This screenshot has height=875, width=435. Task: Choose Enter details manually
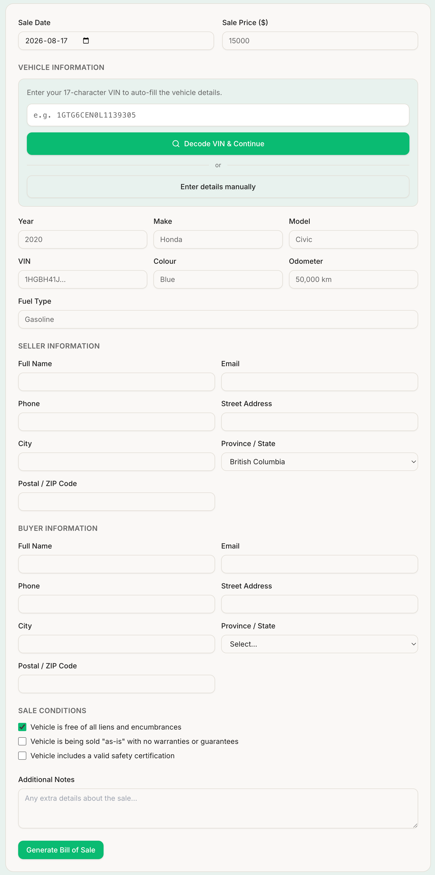pos(218,187)
